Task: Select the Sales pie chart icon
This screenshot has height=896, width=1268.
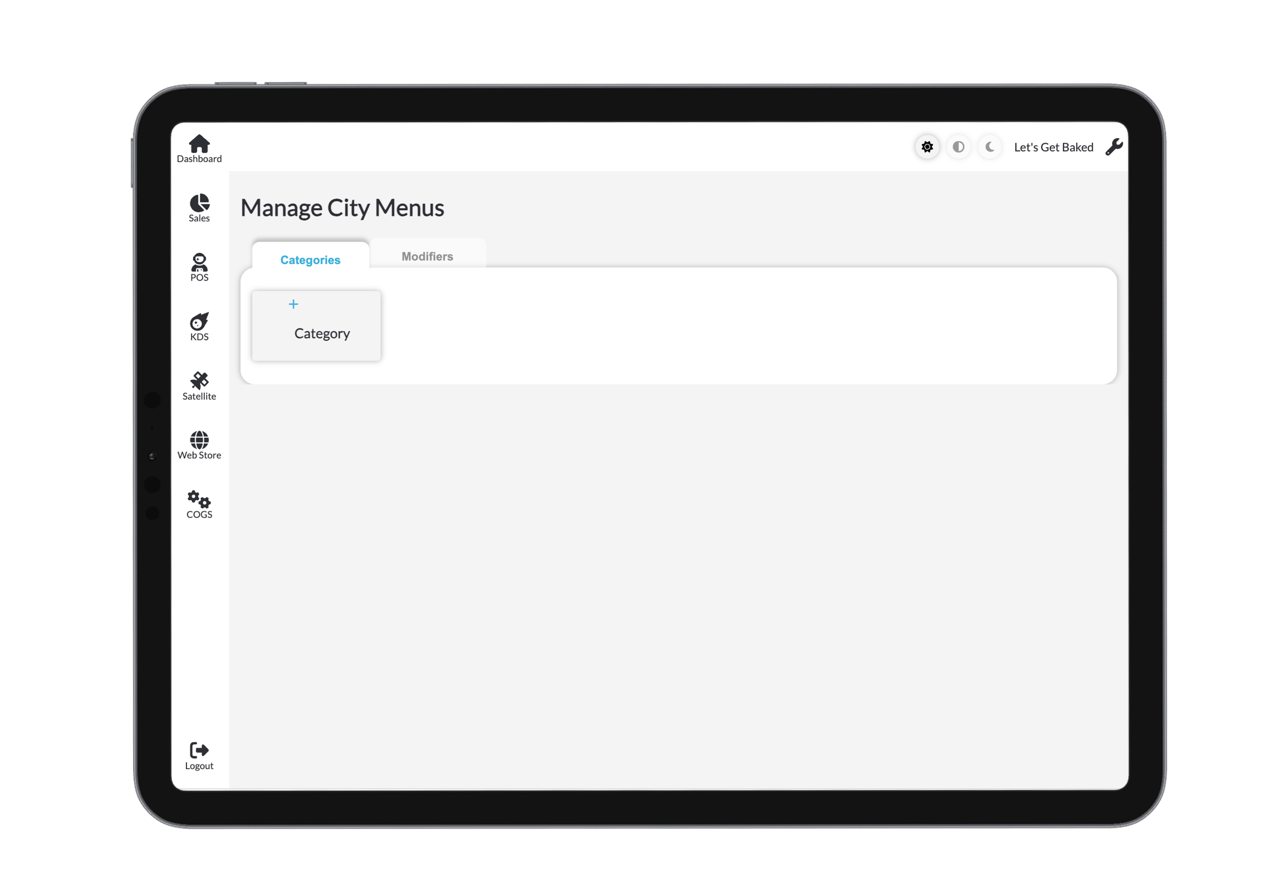Action: (200, 204)
